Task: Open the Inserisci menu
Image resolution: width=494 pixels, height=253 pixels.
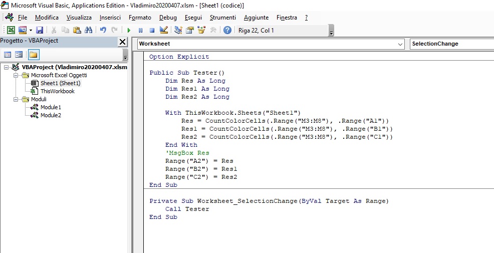Action: [110, 18]
